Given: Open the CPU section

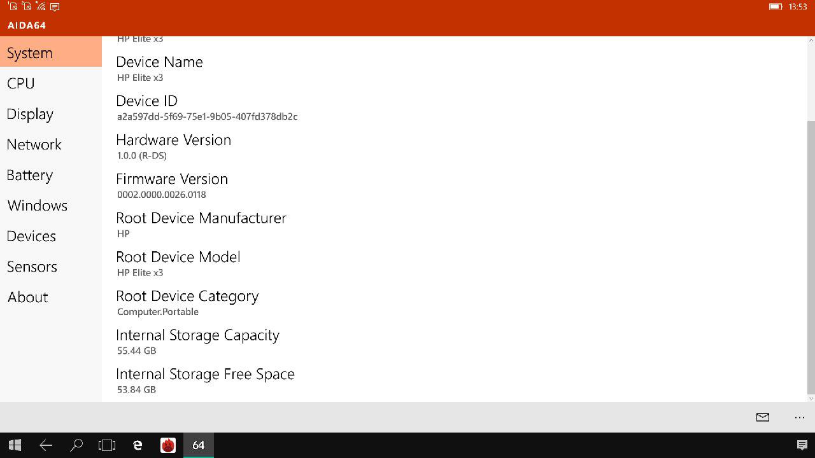Looking at the screenshot, I should [51, 83].
